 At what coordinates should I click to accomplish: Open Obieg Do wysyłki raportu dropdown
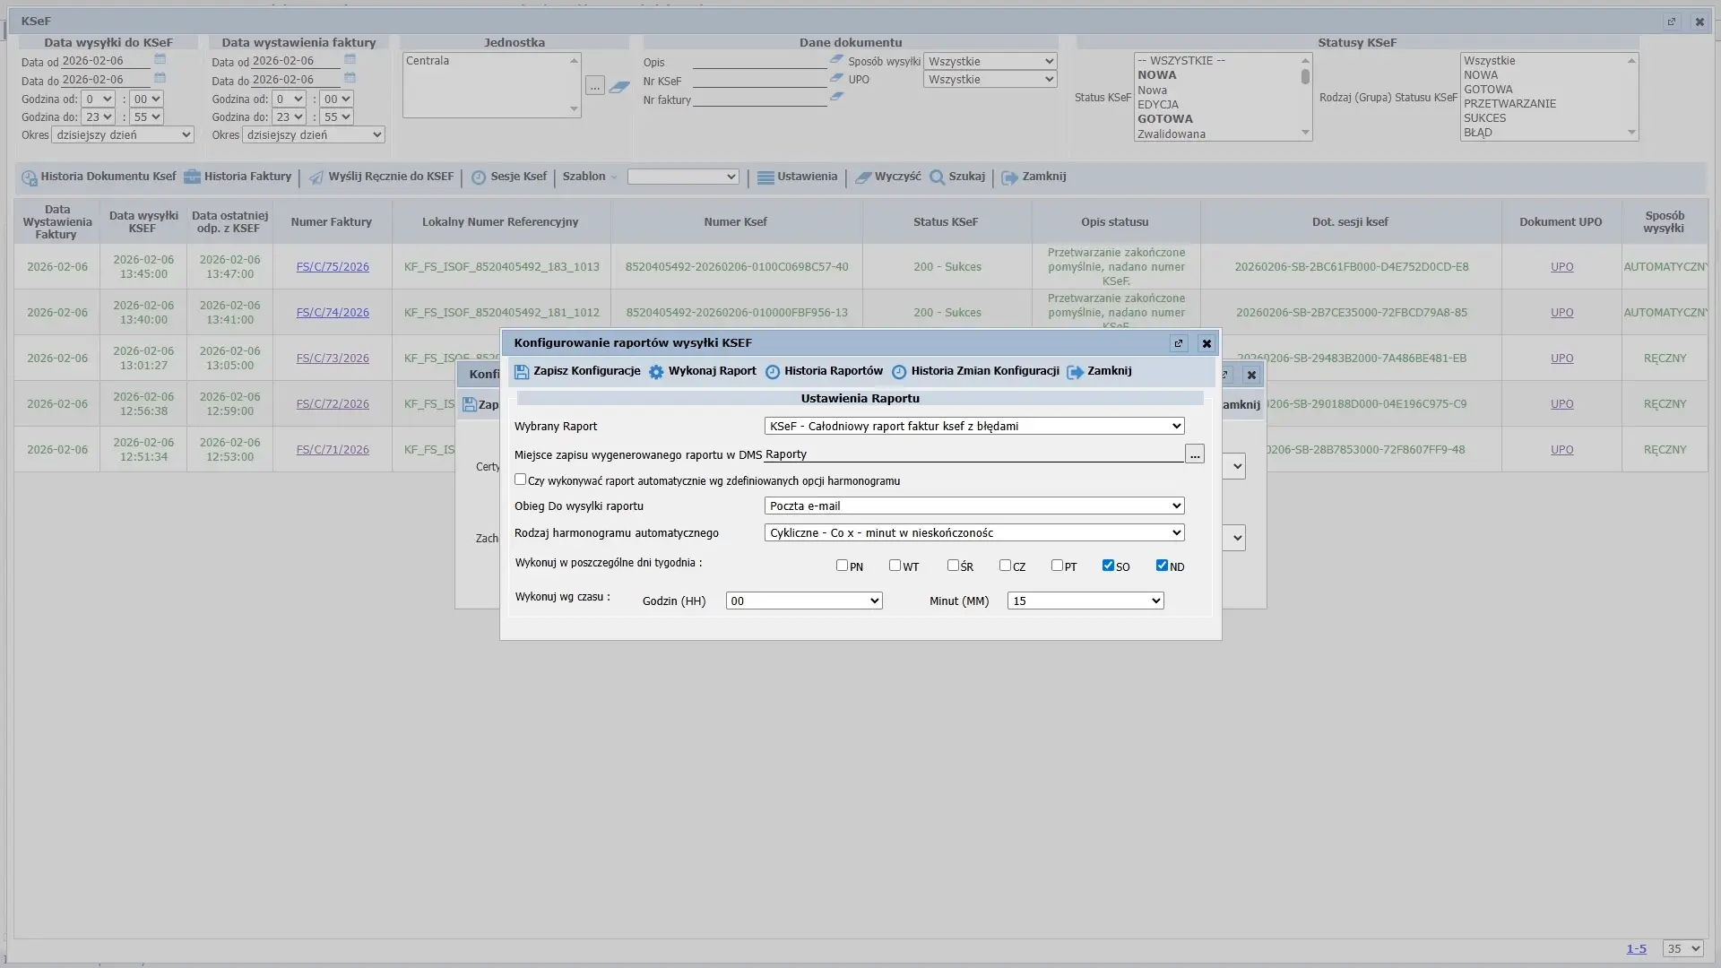(x=973, y=506)
